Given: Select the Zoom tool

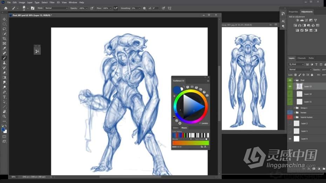Looking at the screenshot, I should pyautogui.click(x=4, y=117).
